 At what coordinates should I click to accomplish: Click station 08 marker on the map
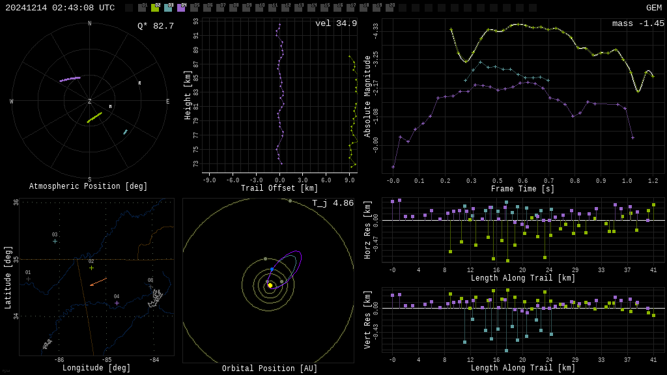(150, 286)
